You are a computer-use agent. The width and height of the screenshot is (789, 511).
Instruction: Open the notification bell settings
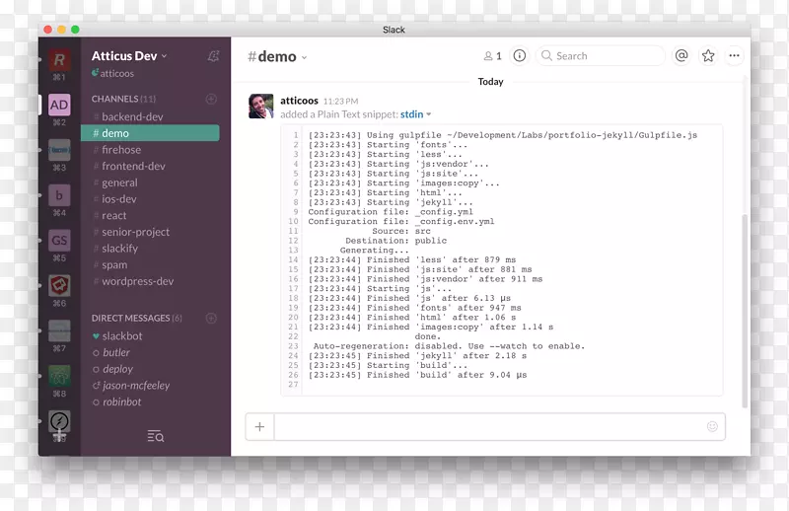point(213,56)
